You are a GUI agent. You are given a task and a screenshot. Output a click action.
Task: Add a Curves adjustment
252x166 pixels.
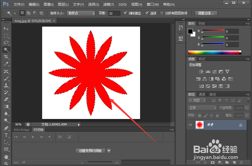pos(214,71)
